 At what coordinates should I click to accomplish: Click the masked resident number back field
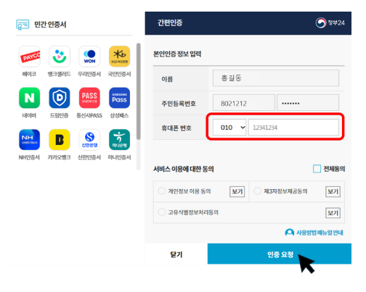point(308,103)
